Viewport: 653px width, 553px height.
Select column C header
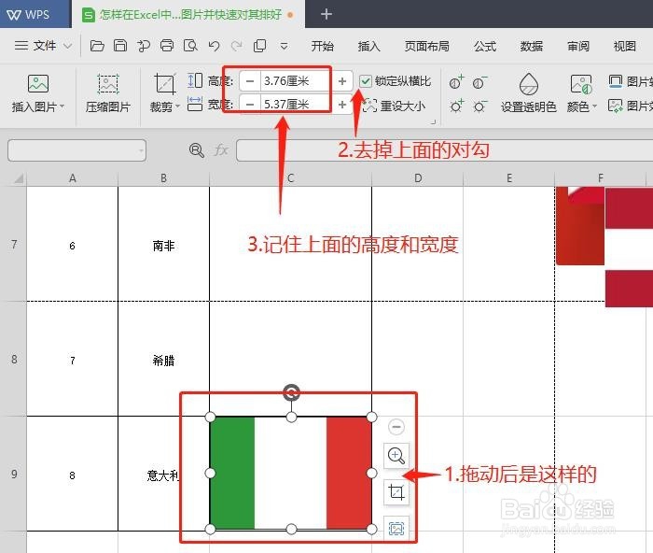click(291, 178)
